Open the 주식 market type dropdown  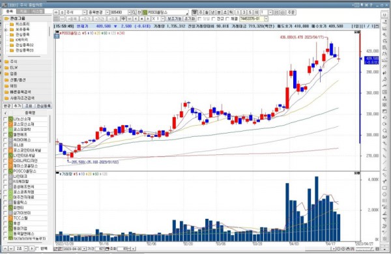(x=85, y=12)
